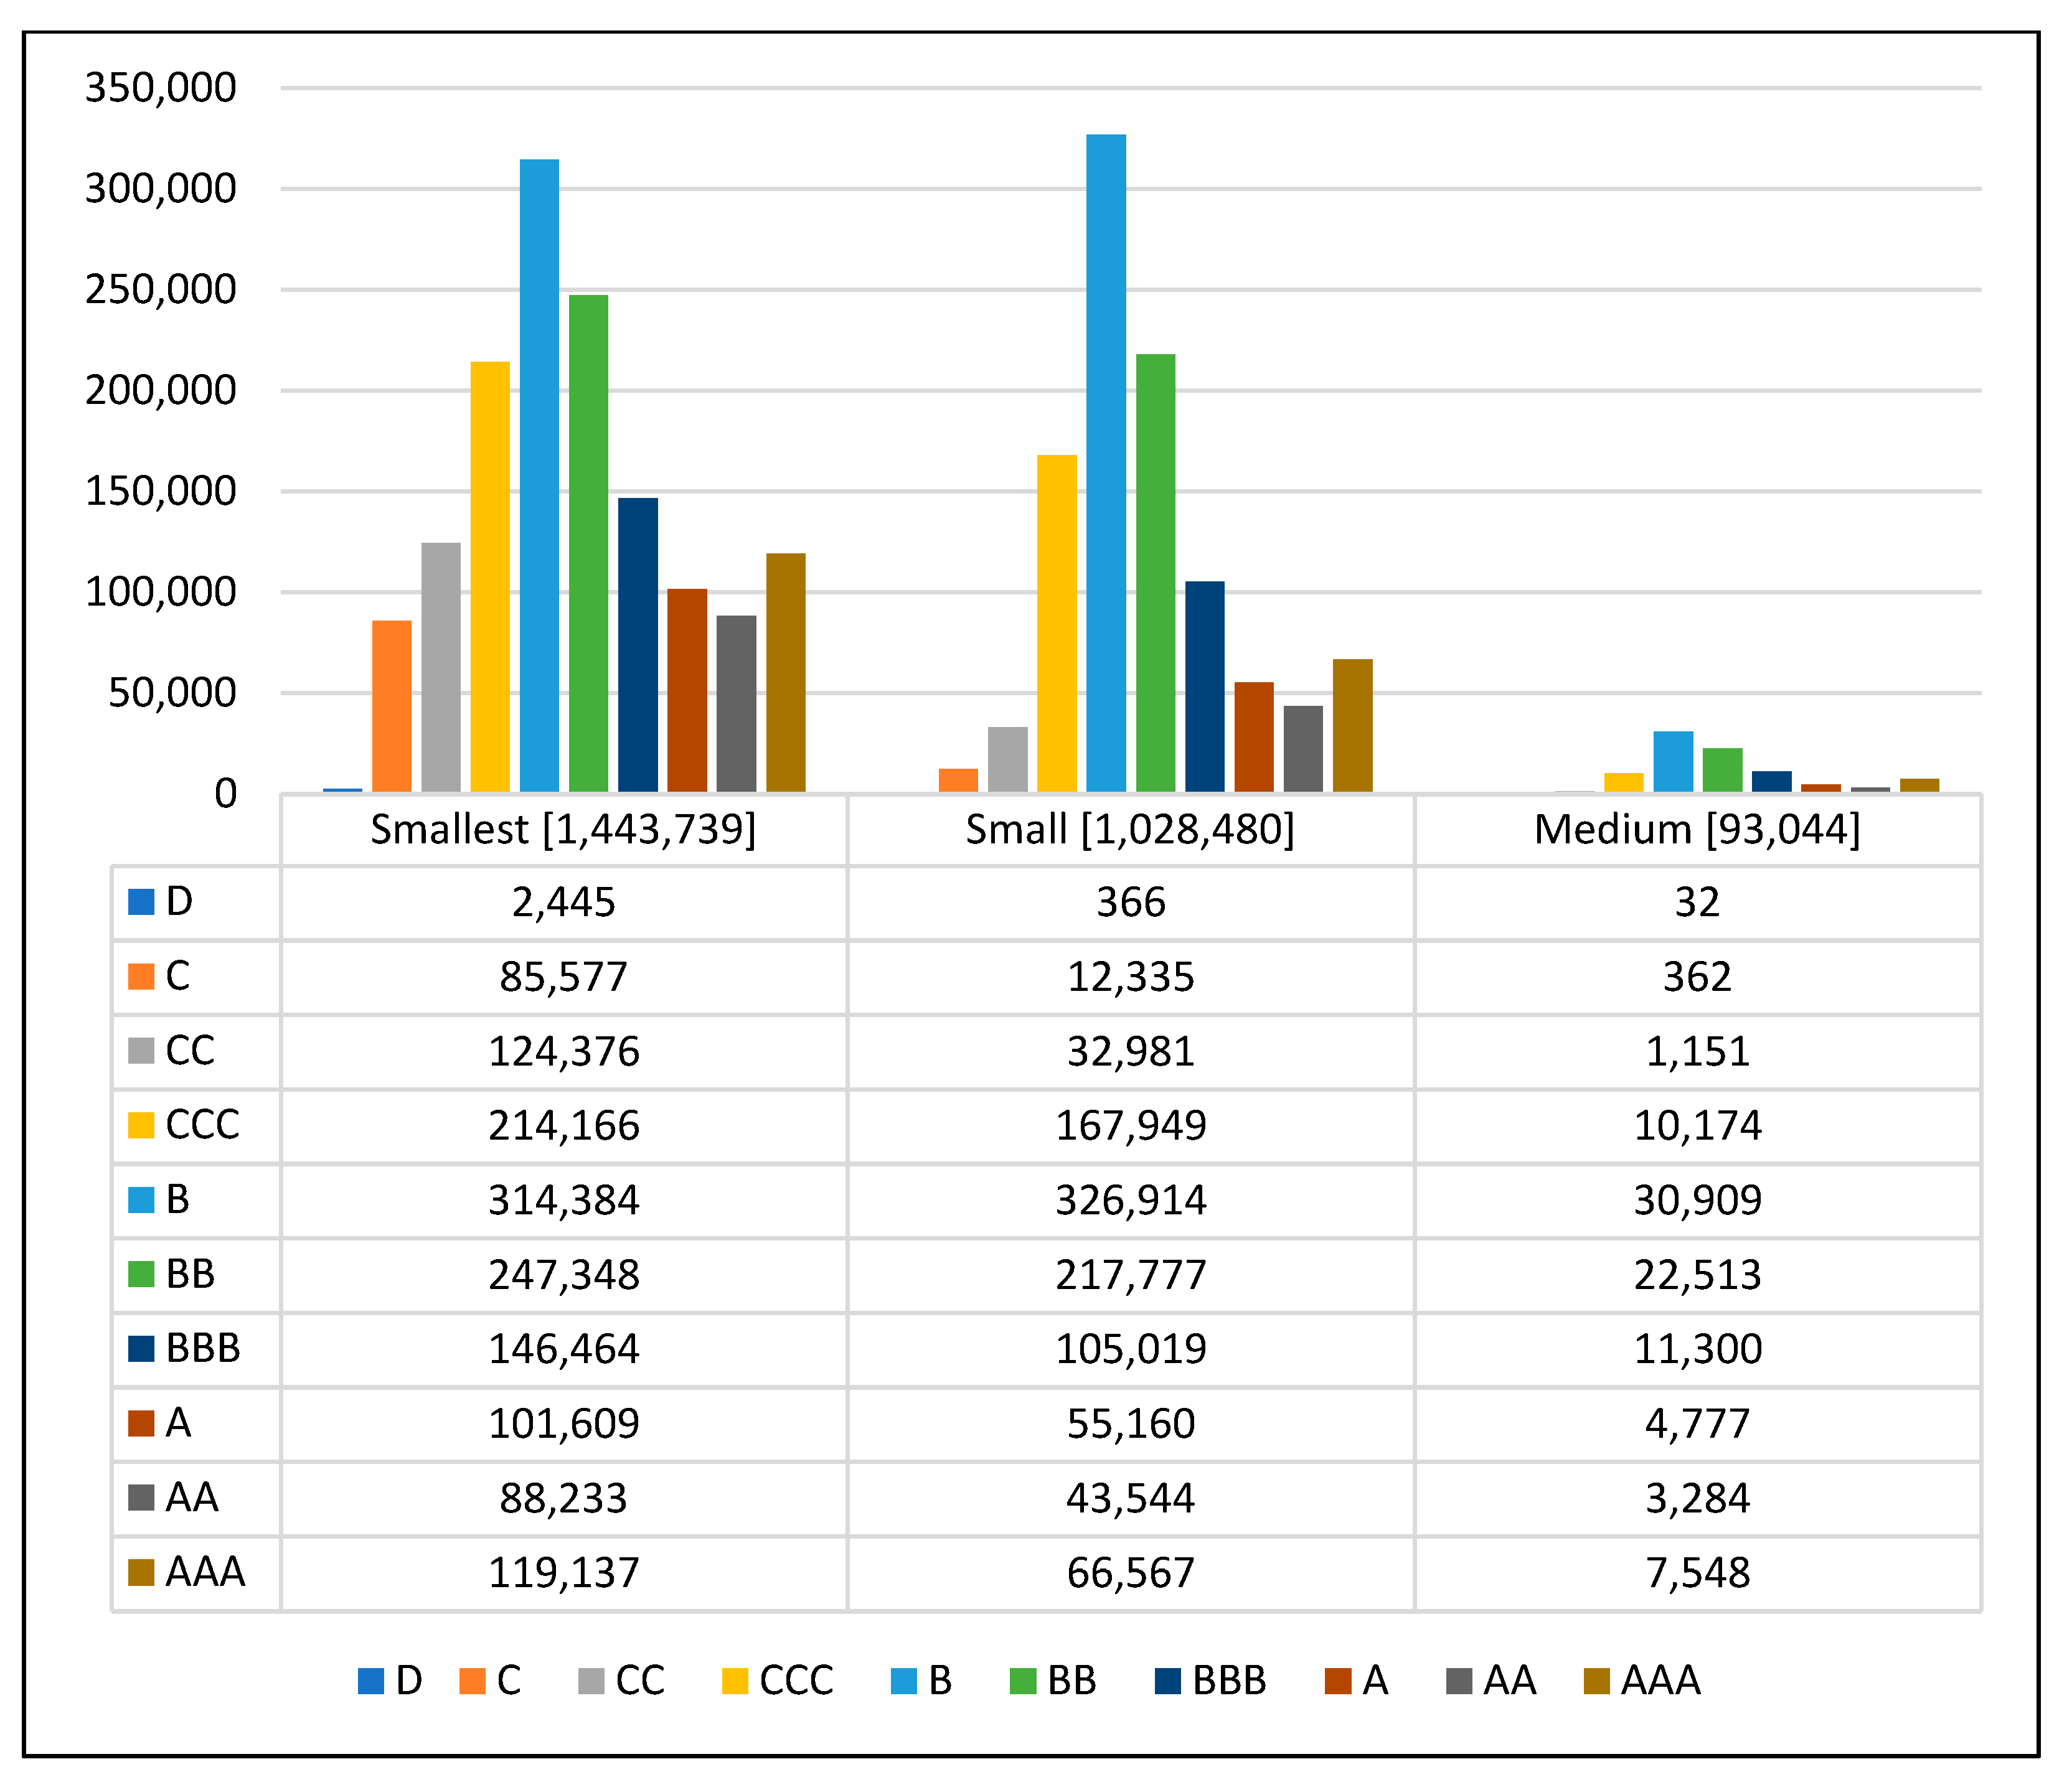The image size is (2072, 1777).
Task: Click the CCC yellow swatch in bottom legend
Action: [734, 1681]
